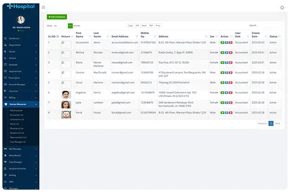Expand the Department sidebar menu
290x193 pixels.
coord(18,44)
